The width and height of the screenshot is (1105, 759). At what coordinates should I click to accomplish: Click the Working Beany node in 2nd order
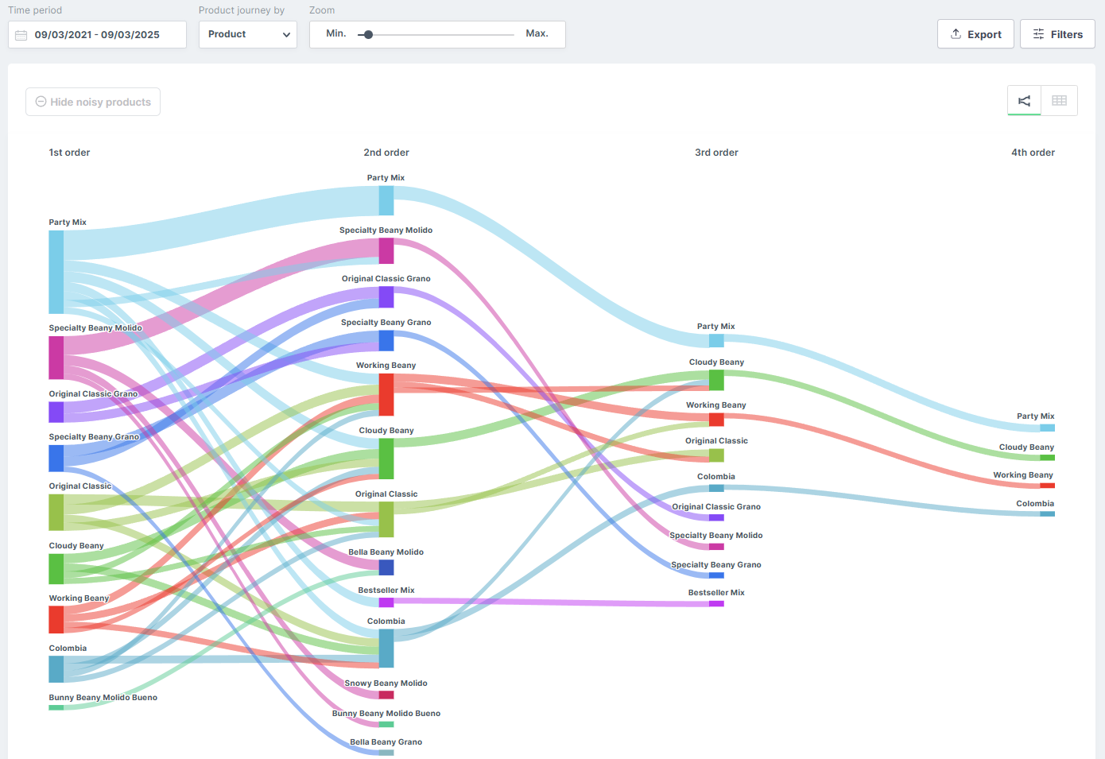click(x=386, y=396)
